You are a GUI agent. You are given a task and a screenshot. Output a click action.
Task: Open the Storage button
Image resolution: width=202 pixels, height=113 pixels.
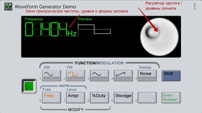123,98
